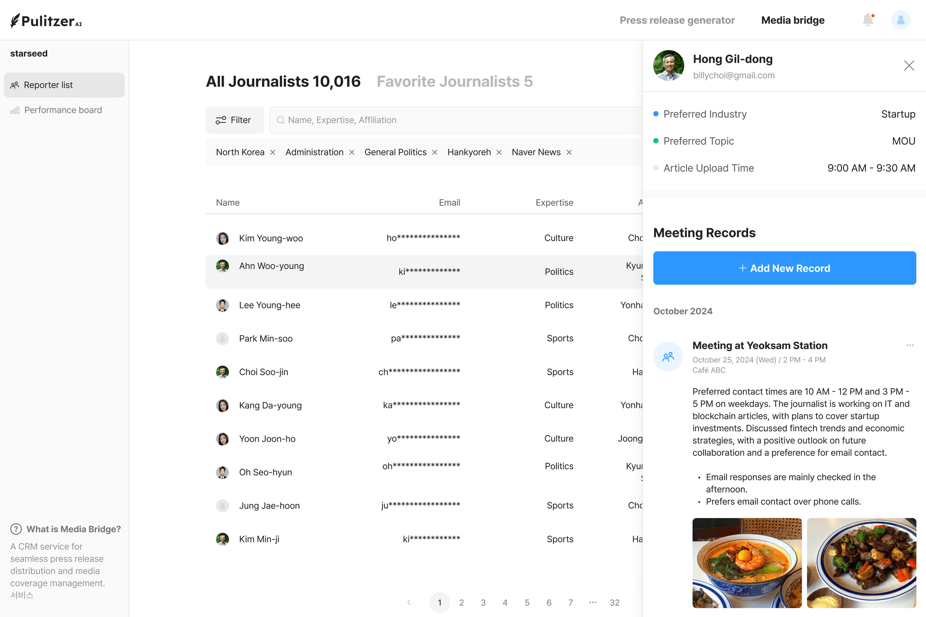Screen dimensions: 926x617
Task: Remove the Naver News filter tag
Action: tap(569, 152)
